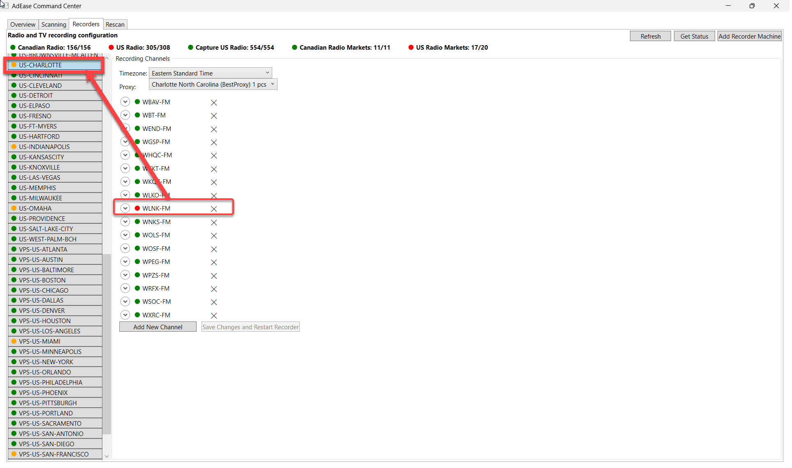Click the Add New Channel button
Screen dimensions: 792x468
point(158,327)
